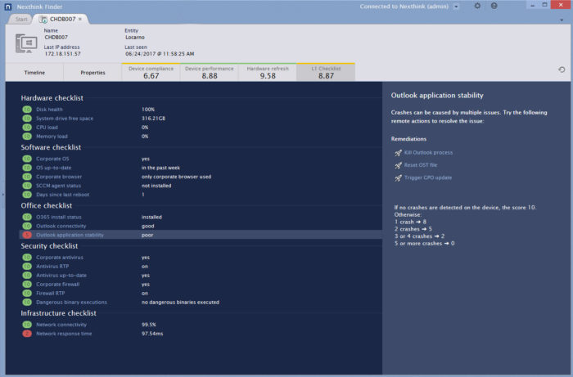Select the O365 install status item
This screenshot has height=377, width=573.
point(58,218)
